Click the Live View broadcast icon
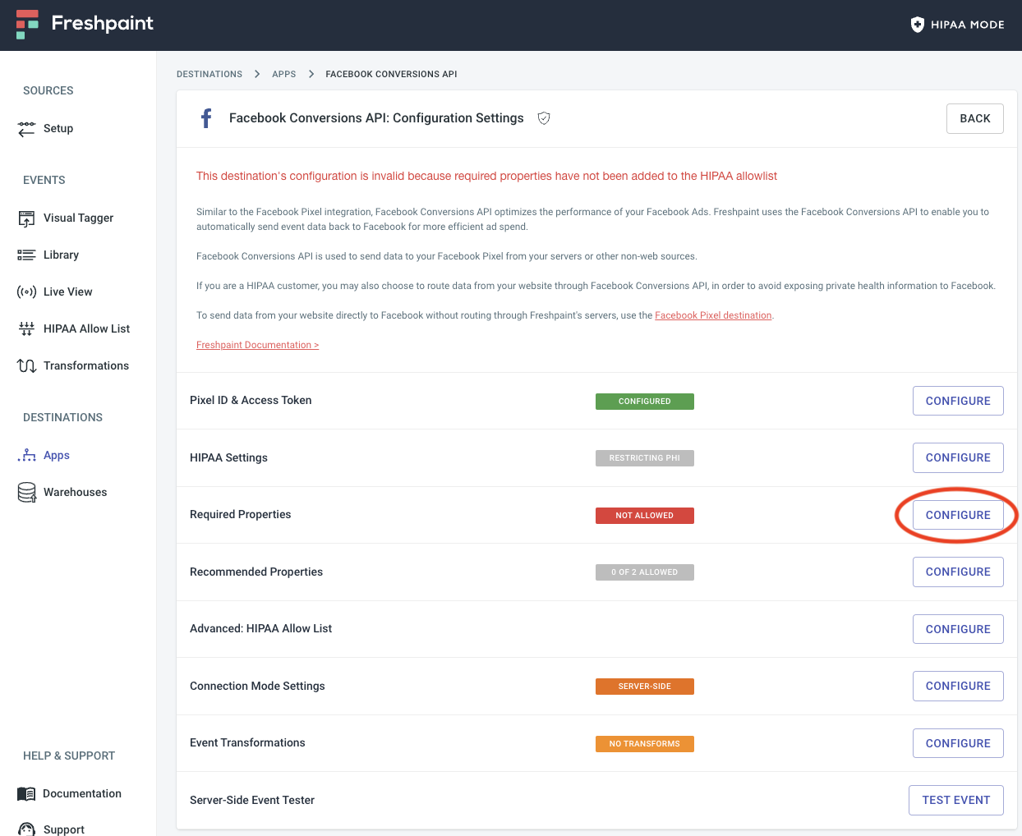 pos(26,292)
